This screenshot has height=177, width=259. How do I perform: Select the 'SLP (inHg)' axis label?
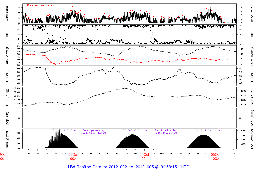(x=7, y=97)
